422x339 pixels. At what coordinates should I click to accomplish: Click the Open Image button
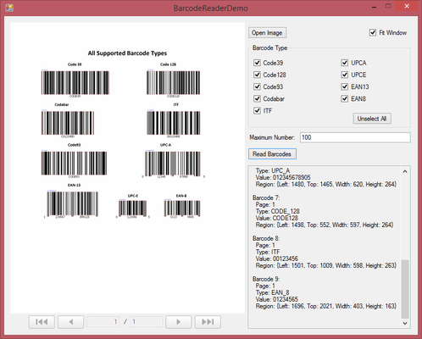267,33
